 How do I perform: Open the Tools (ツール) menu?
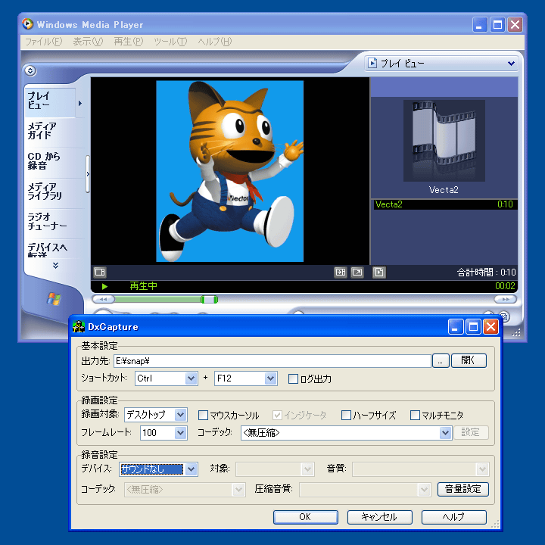[x=170, y=42]
